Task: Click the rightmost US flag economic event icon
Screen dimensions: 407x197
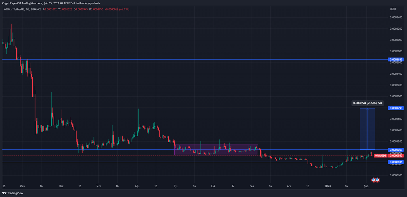Action: [x=377, y=179]
